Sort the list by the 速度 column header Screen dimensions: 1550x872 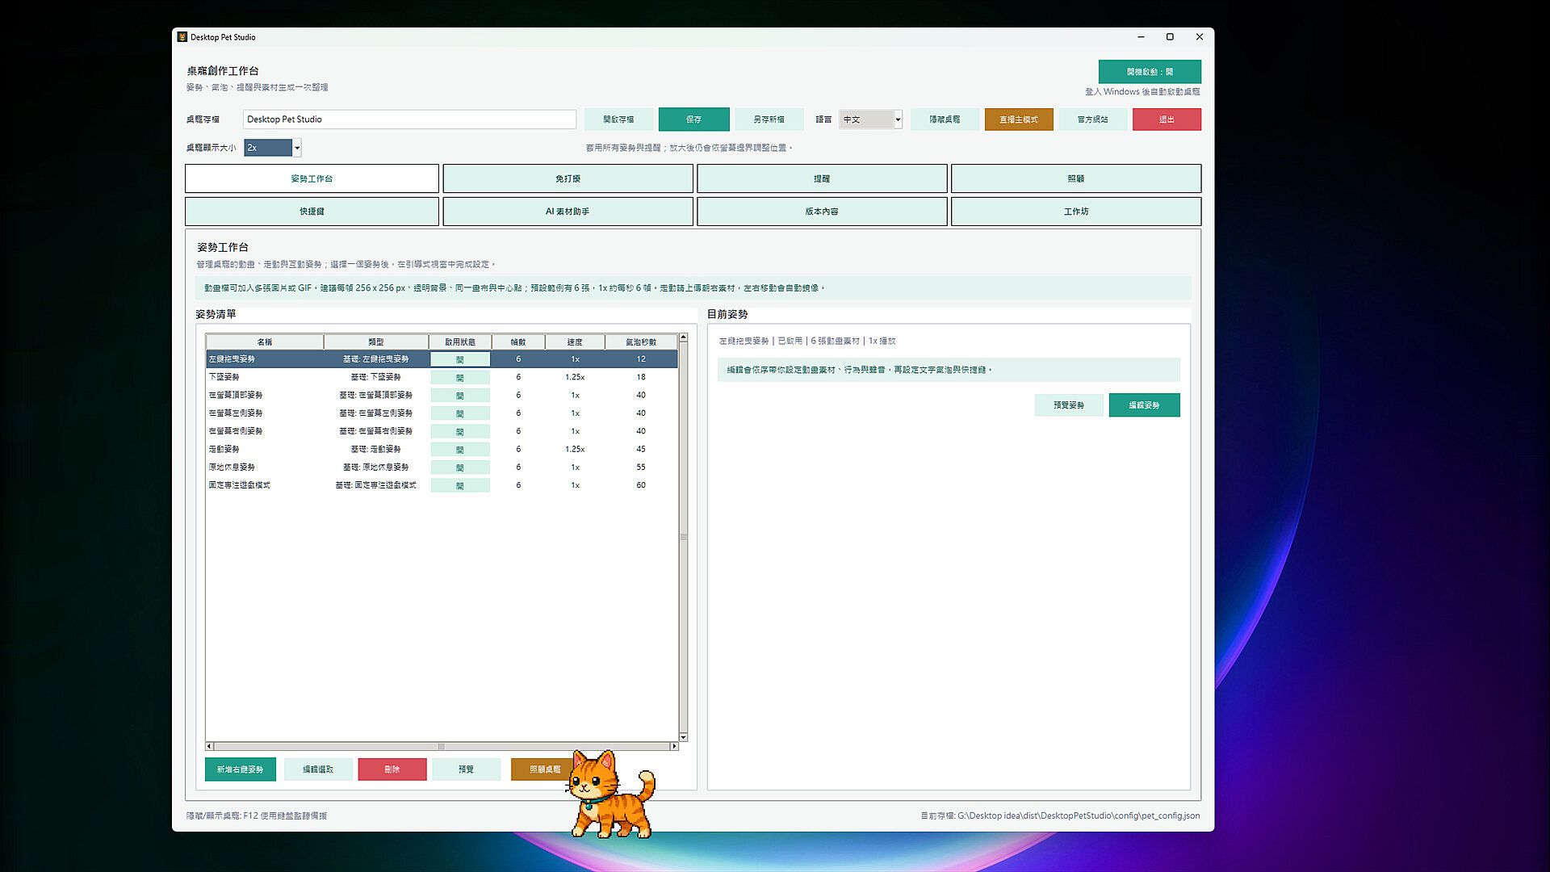[x=575, y=342]
